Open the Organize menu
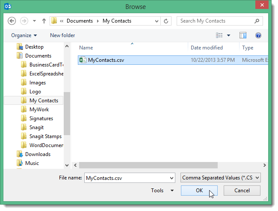The width and height of the screenshot is (278, 211). click(24, 35)
